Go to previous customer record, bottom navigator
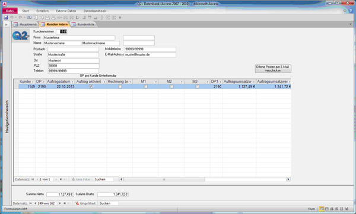The height and width of the screenshot is (214, 356). coord(35,203)
